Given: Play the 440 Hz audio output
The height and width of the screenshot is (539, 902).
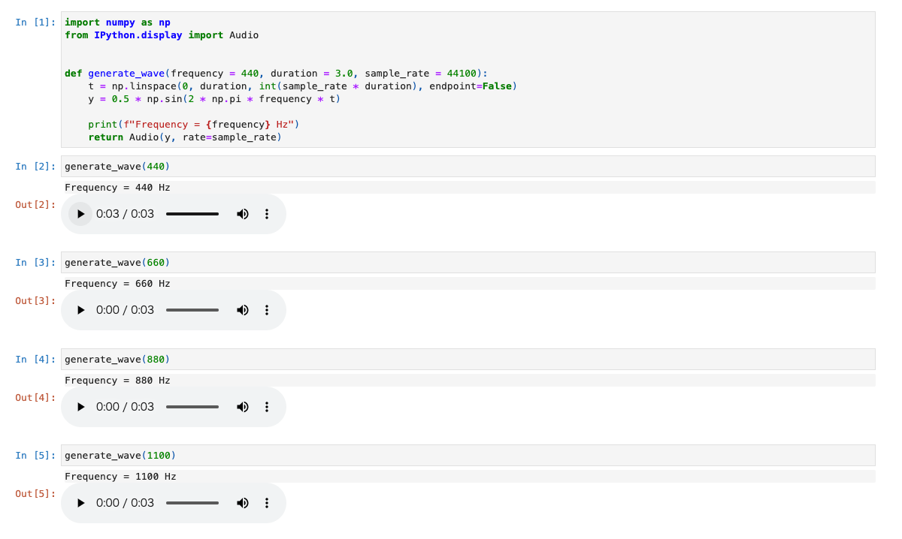Looking at the screenshot, I should (80, 214).
